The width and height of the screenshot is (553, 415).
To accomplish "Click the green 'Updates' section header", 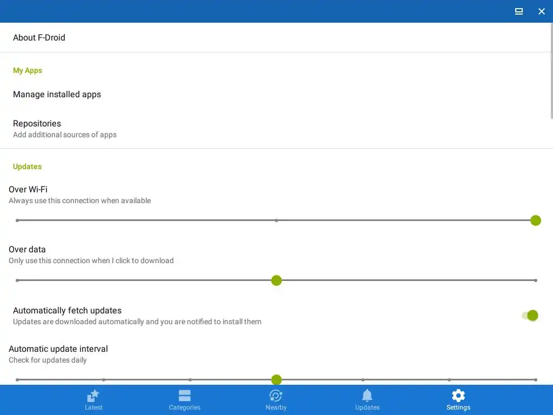I will click(27, 166).
